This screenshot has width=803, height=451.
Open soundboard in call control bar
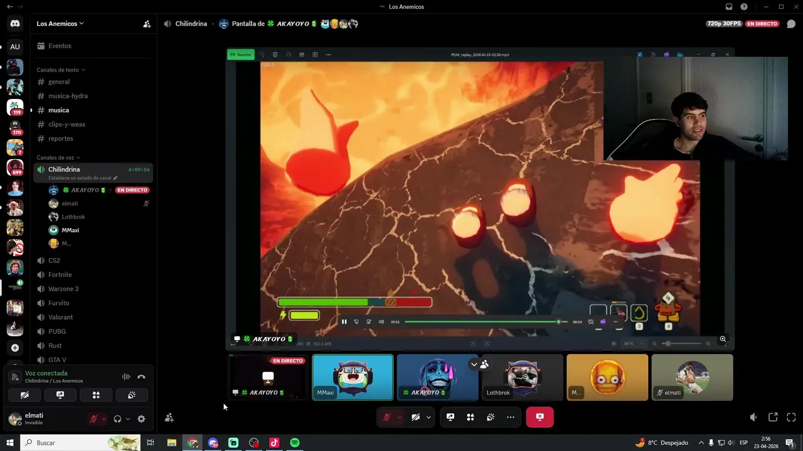coord(491,417)
